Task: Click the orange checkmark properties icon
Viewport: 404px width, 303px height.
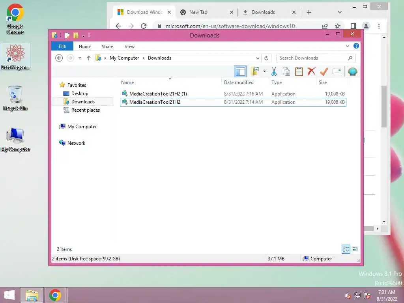Action: click(324, 71)
